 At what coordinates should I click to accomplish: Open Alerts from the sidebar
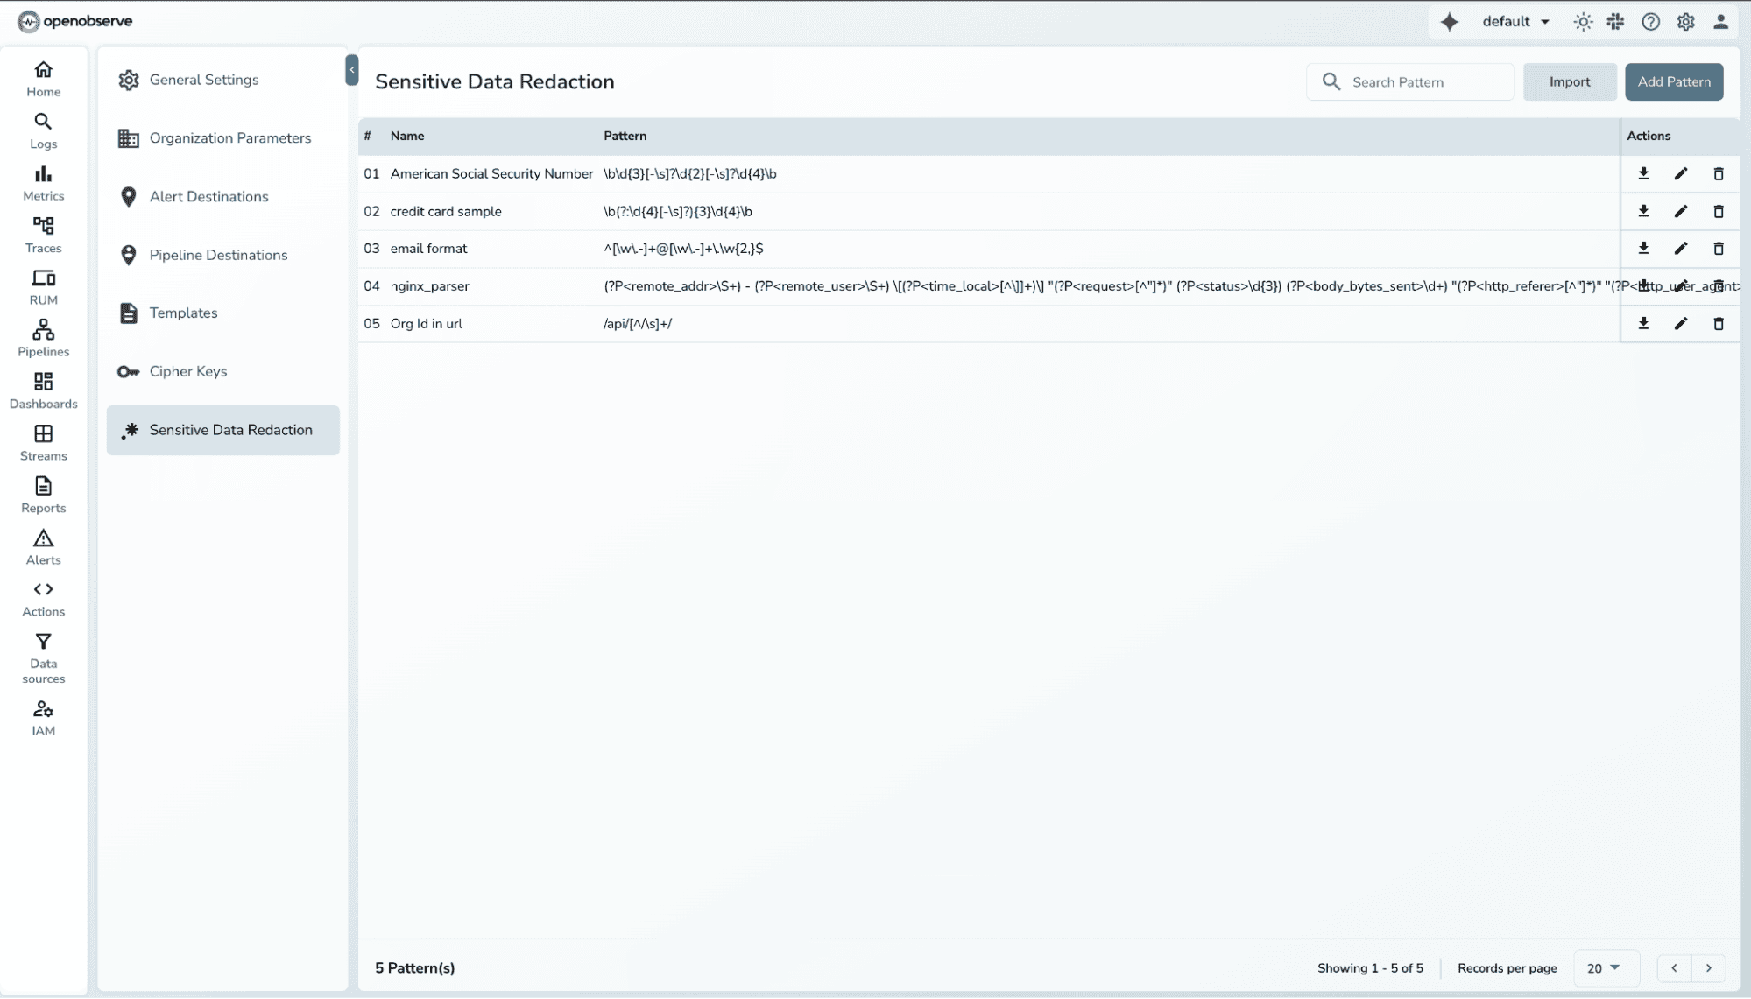click(x=43, y=547)
